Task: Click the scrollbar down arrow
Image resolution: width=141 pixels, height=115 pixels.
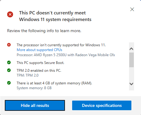Action: (x=131, y=84)
